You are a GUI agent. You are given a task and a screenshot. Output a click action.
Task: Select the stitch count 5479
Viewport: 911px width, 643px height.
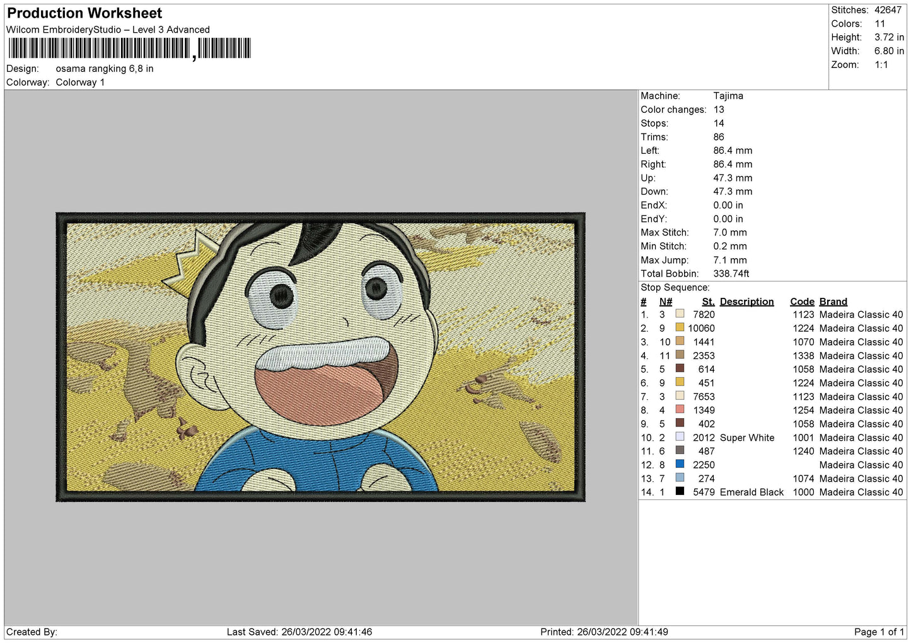[x=704, y=492]
